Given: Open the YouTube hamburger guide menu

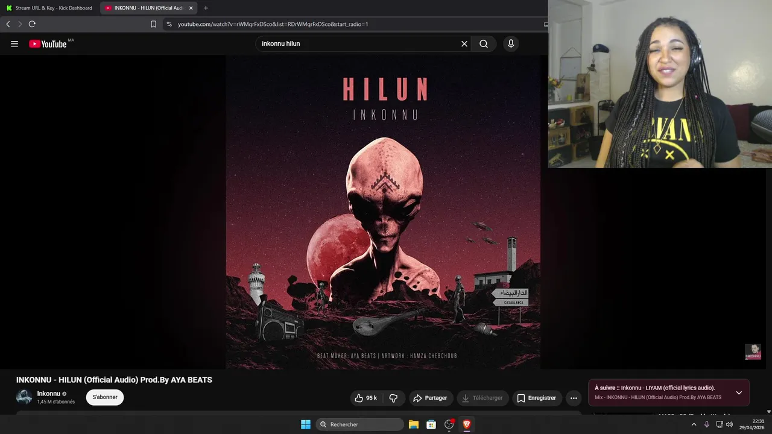Looking at the screenshot, I should 14,43.
